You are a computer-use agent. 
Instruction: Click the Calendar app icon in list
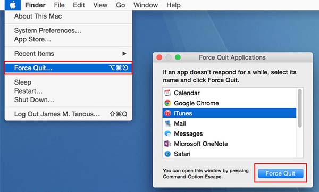[x=167, y=93]
